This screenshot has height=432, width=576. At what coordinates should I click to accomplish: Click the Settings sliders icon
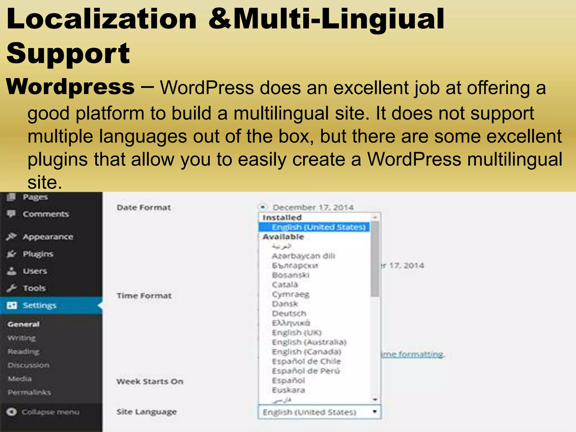point(12,305)
